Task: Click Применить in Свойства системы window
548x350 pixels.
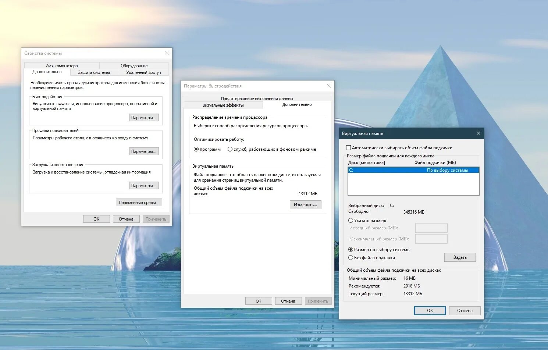Action: pos(156,219)
